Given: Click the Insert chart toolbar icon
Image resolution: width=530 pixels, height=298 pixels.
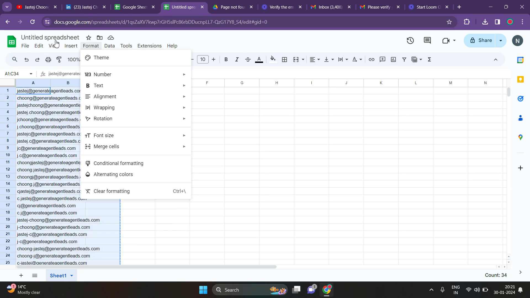Looking at the screenshot, I should tap(393, 59).
